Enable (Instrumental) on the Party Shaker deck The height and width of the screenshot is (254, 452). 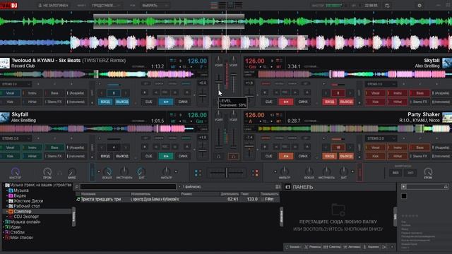(x=441, y=156)
